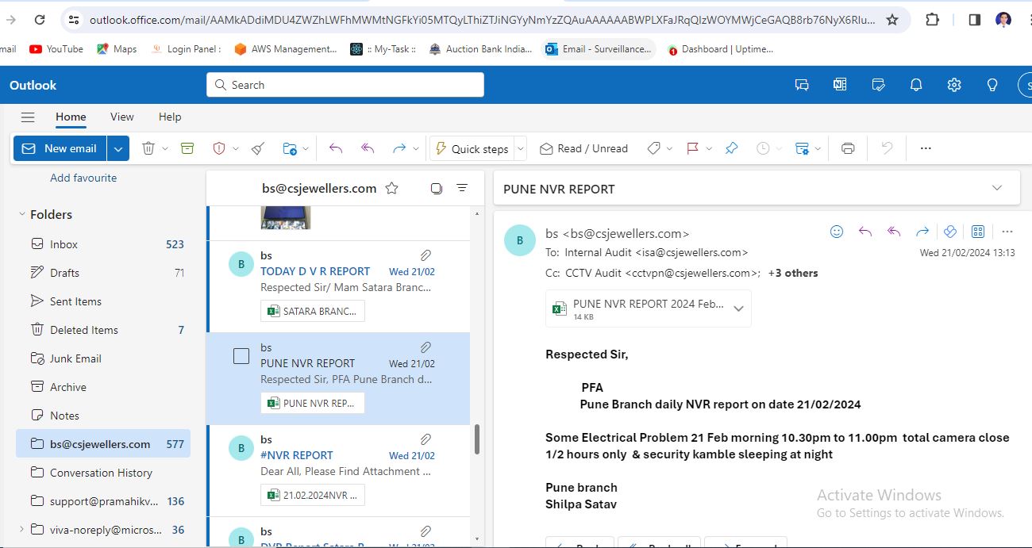1032x548 pixels.
Task: Click the Viva icon in message header
Action: pyautogui.click(x=949, y=232)
